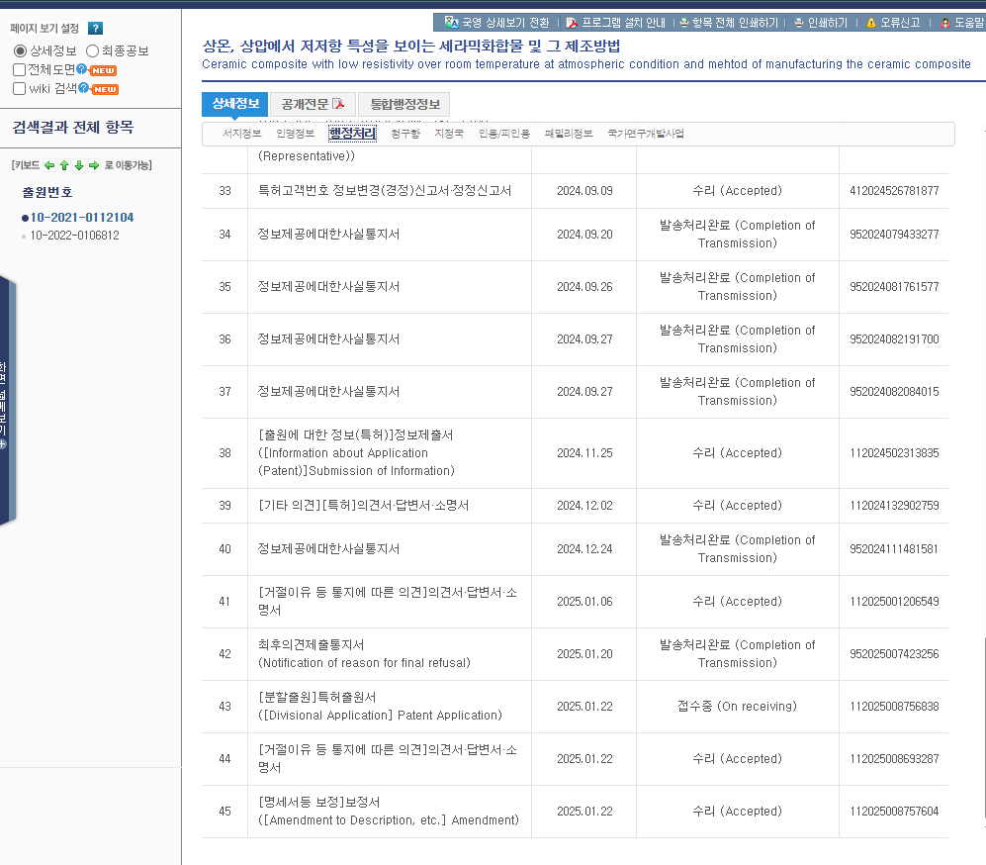Select the 최종공보 radio button
Viewport: 986px width, 865px height.
(92, 50)
